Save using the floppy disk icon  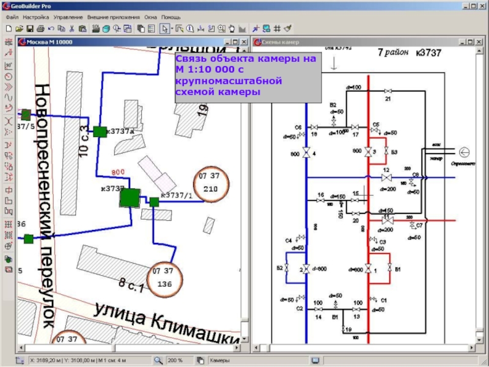29,29
